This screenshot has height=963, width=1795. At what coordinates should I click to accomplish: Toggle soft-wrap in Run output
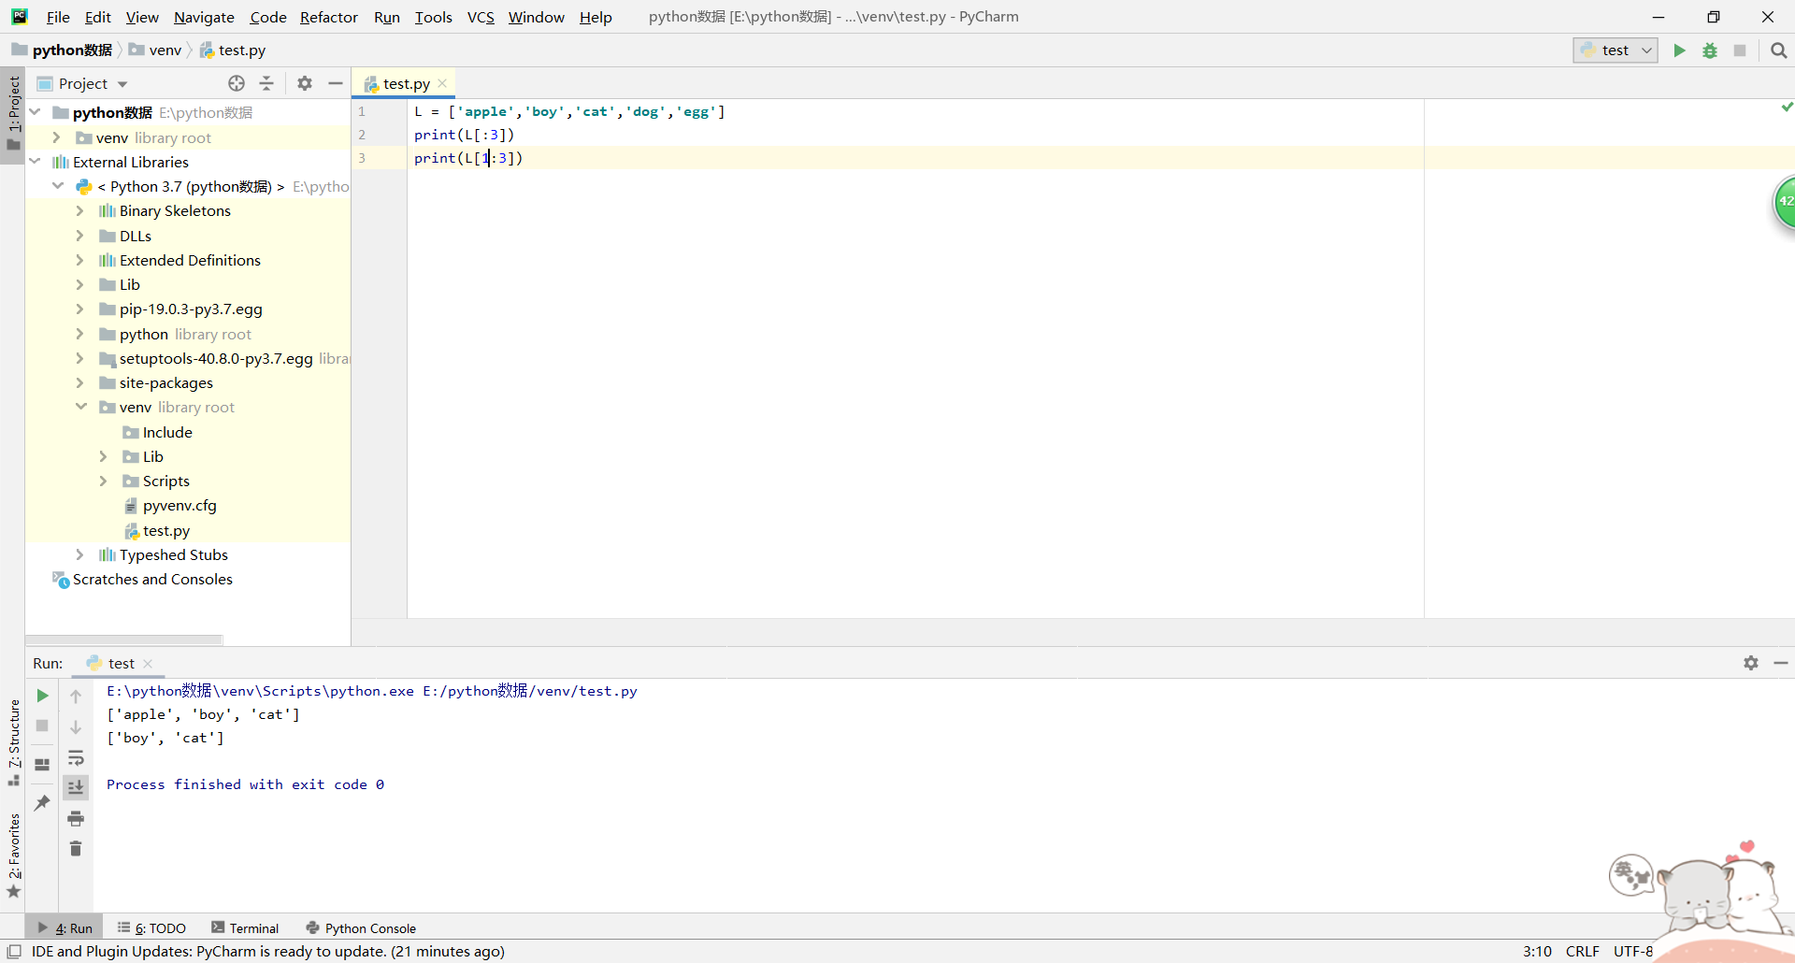[x=76, y=757]
